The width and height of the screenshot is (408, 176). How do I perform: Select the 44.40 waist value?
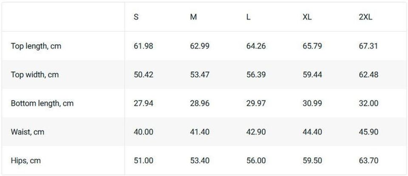[x=312, y=132]
